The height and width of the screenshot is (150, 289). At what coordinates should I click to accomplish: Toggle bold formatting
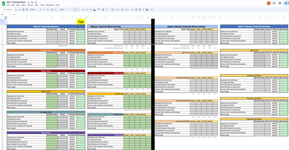tap(84, 10)
